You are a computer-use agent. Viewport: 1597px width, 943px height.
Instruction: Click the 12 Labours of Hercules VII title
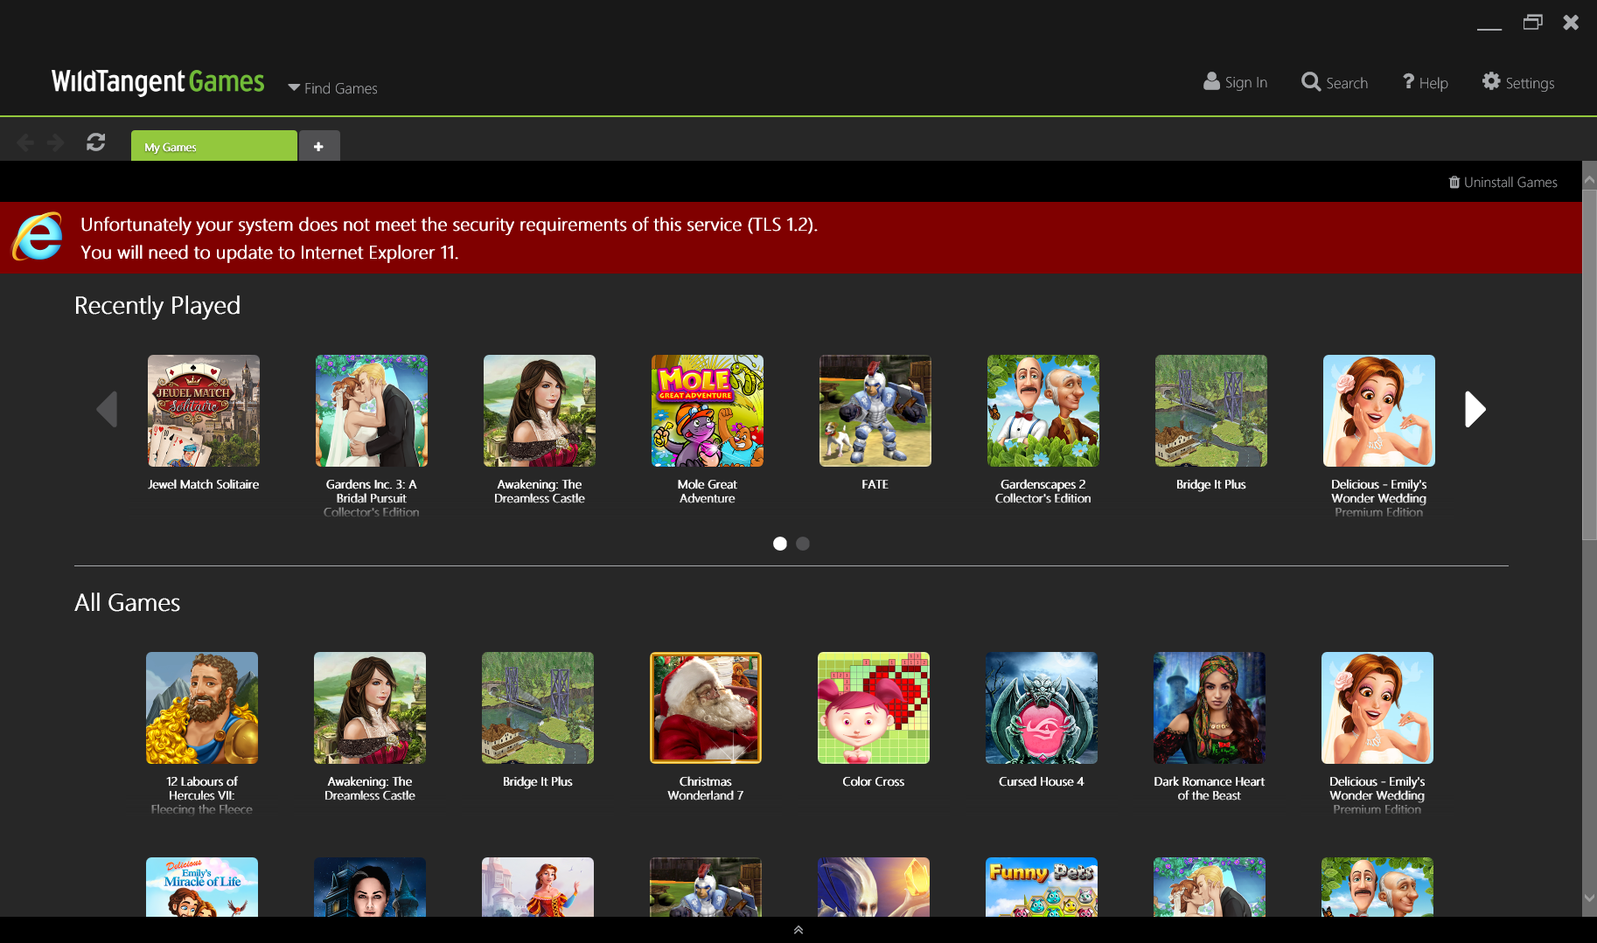(202, 795)
